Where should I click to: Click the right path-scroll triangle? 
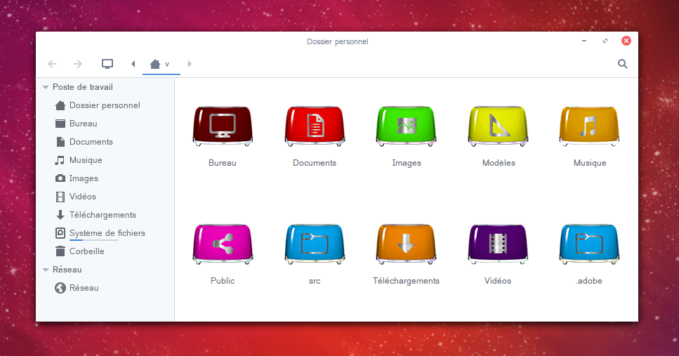point(190,64)
